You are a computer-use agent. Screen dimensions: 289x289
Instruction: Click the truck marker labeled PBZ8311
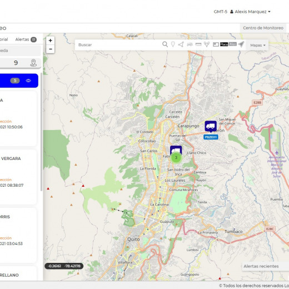point(211,126)
